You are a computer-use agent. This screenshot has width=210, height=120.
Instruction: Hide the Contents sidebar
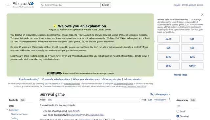(x=23, y=100)
